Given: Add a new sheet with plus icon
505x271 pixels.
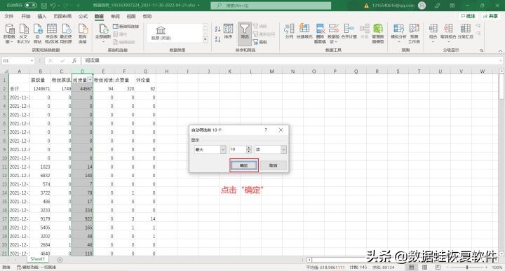Looking at the screenshot, I should click(x=60, y=260).
